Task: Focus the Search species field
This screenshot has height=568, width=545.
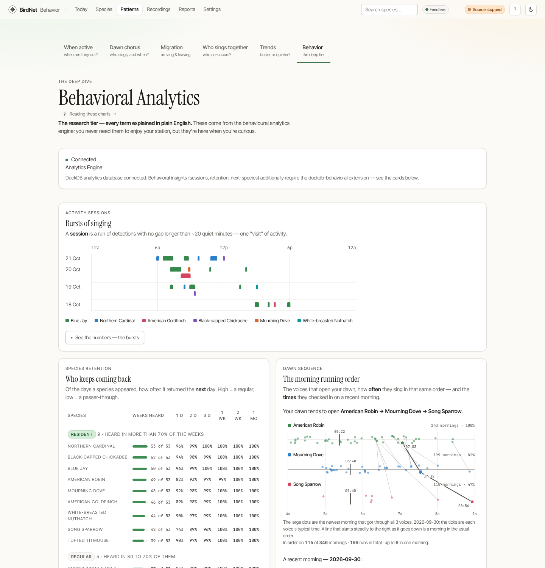Action: click(x=389, y=9)
